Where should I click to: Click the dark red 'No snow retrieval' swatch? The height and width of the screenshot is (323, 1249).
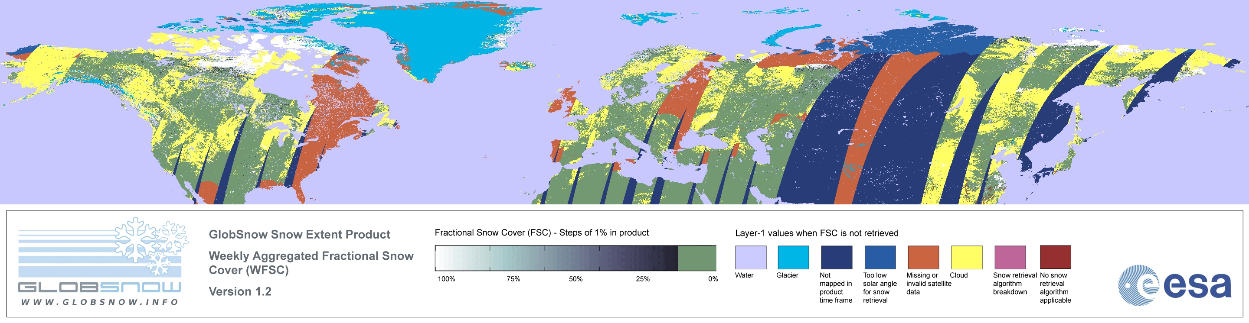[x=1055, y=257]
